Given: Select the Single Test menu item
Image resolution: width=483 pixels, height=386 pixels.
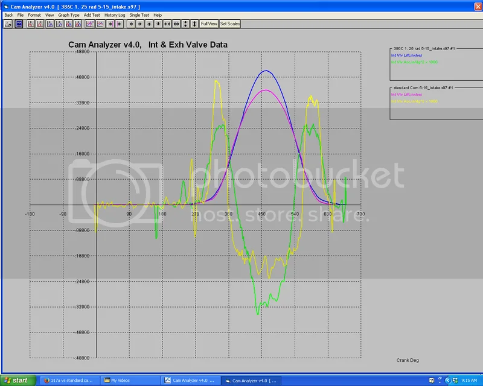Looking at the screenshot, I should coord(139,14).
